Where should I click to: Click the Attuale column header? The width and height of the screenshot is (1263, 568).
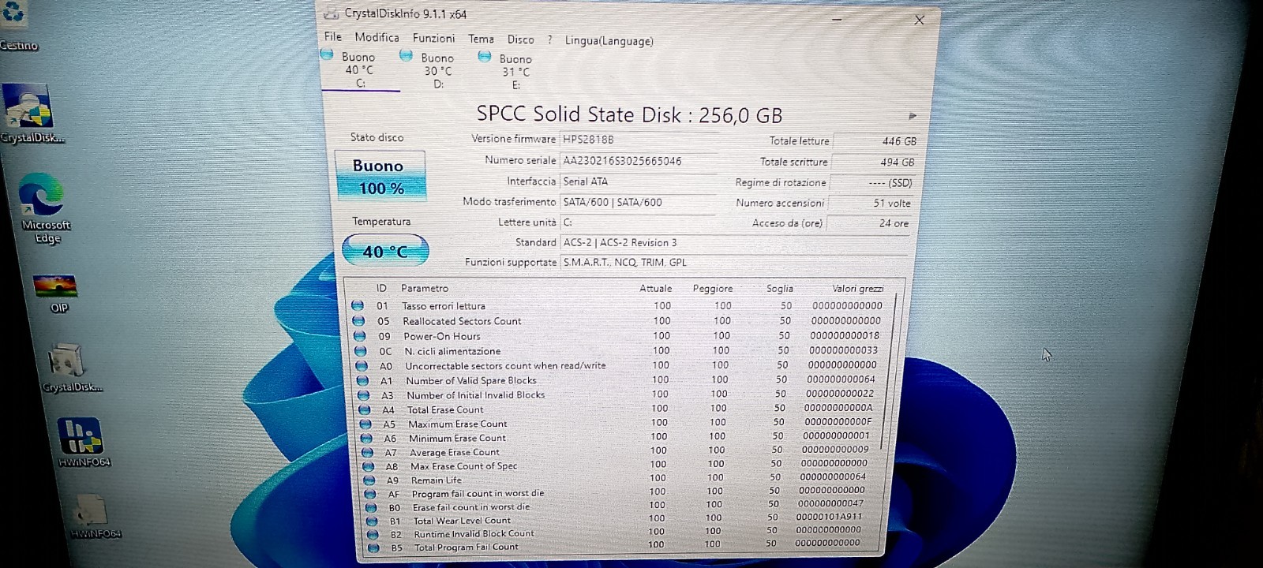coord(655,289)
